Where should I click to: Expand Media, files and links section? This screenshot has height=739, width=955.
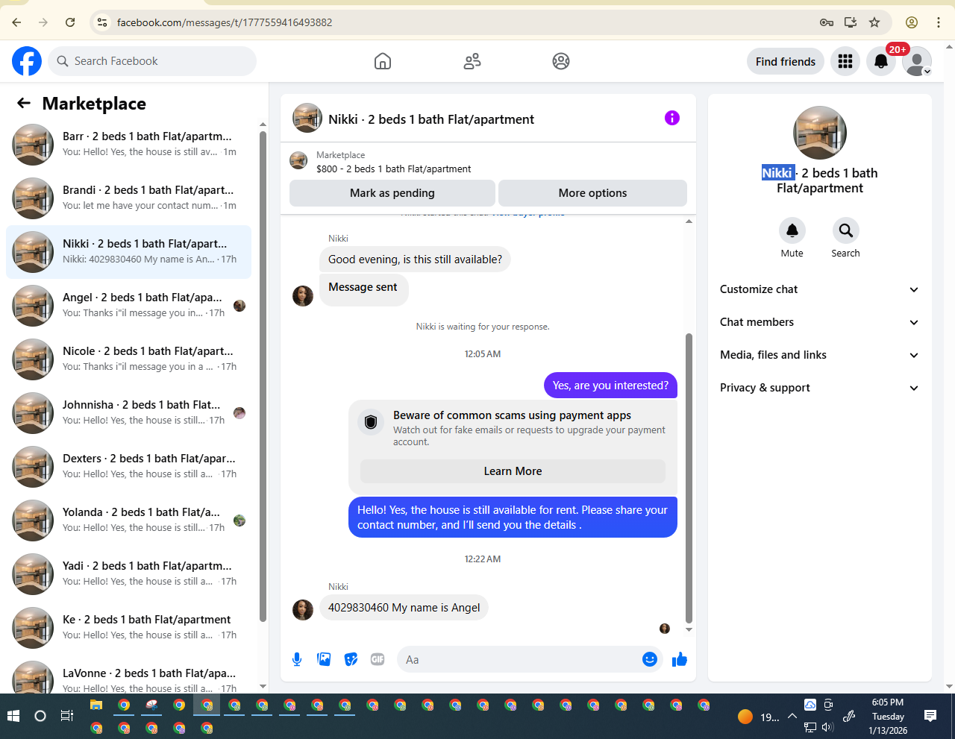(820, 355)
